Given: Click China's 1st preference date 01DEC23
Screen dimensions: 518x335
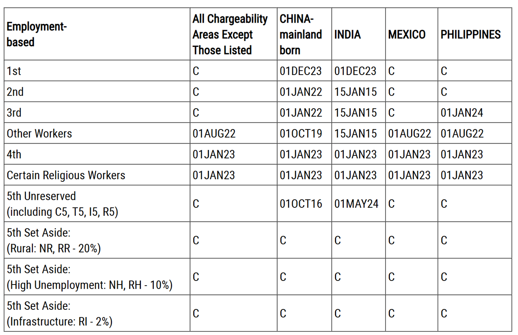Looking at the screenshot, I should pyautogui.click(x=300, y=71).
